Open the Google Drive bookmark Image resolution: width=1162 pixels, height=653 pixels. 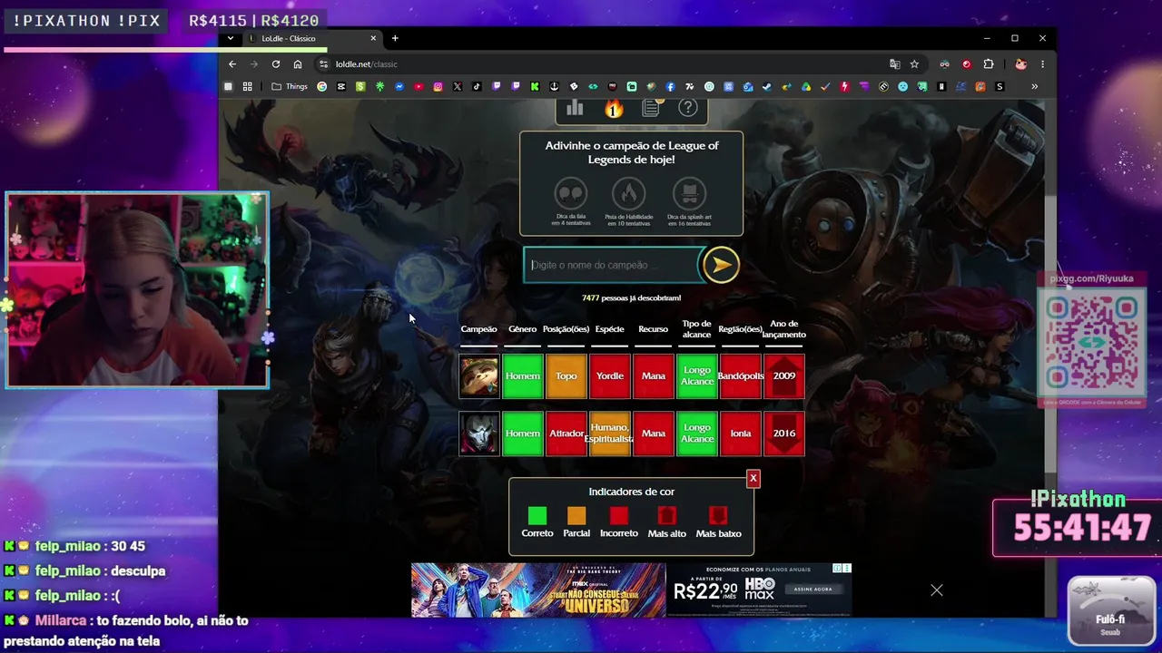806,87
